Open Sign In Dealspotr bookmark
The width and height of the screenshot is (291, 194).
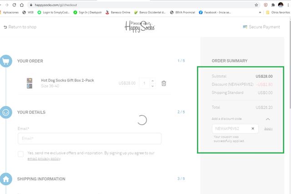click(88, 12)
